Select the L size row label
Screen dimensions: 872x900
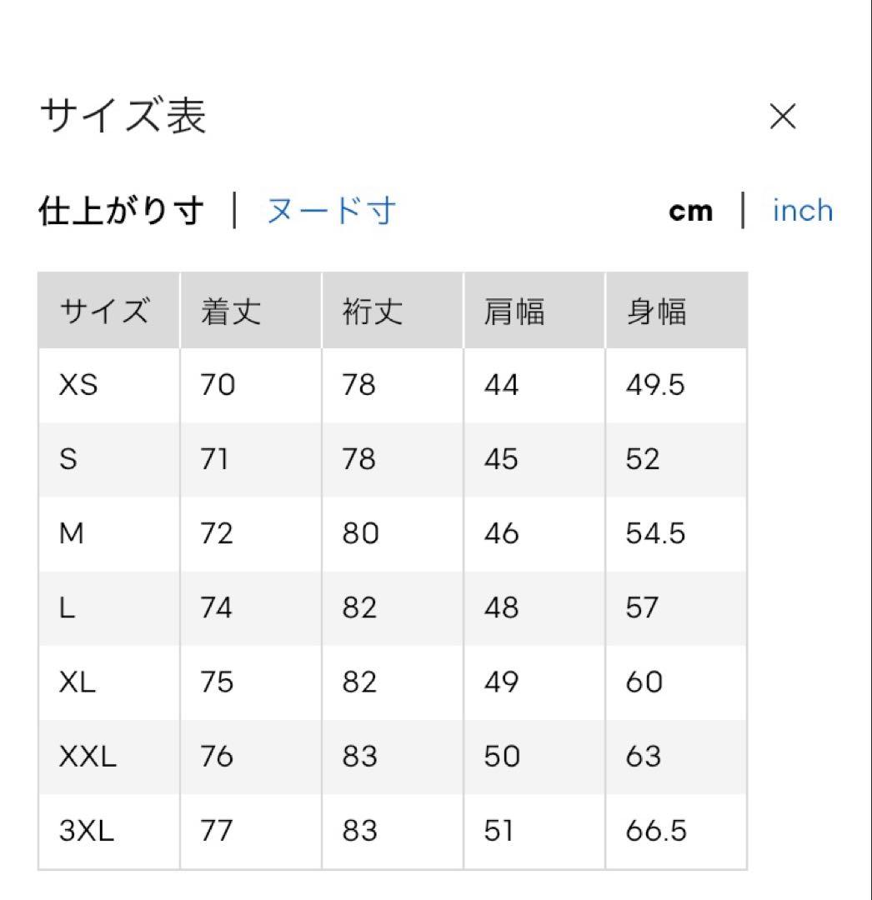coord(68,607)
